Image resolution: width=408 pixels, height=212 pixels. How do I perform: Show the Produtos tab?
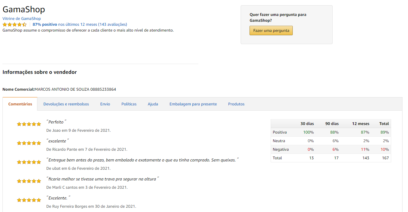[x=236, y=104]
